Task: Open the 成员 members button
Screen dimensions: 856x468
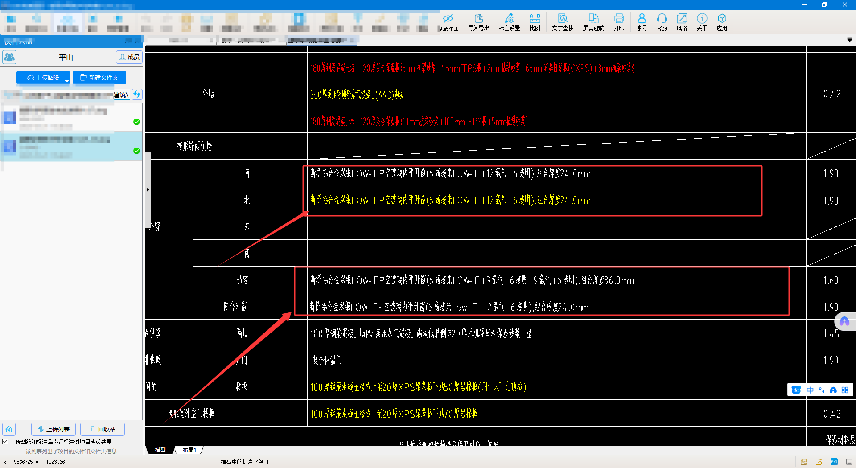Action: pos(129,57)
